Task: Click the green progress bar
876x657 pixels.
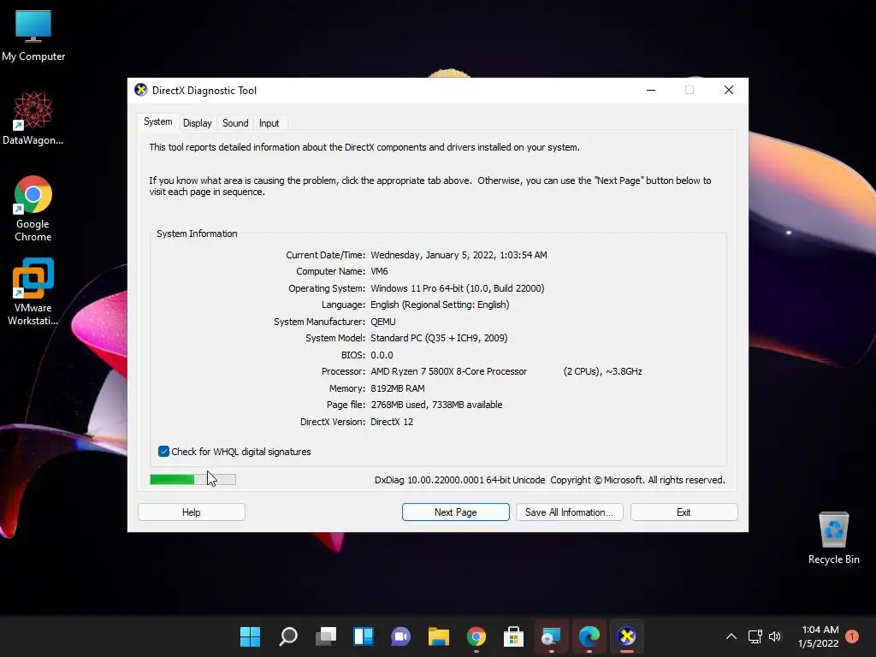Action: [x=192, y=479]
